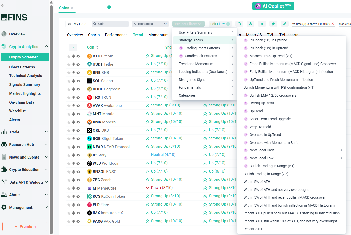Open a new tab with plus icon
Screen dimensions: 351x235
click(109, 7)
